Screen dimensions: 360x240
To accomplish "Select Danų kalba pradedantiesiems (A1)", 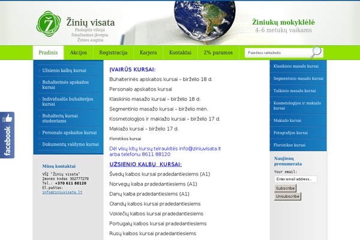I will (149, 194).
